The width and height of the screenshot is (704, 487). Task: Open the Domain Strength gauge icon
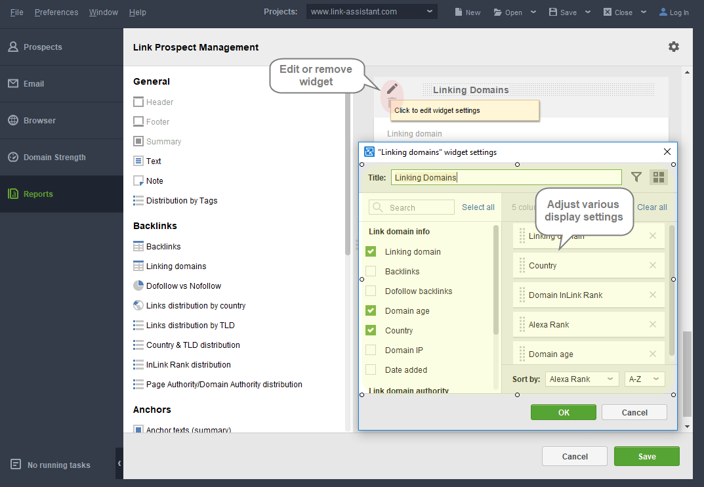click(14, 158)
